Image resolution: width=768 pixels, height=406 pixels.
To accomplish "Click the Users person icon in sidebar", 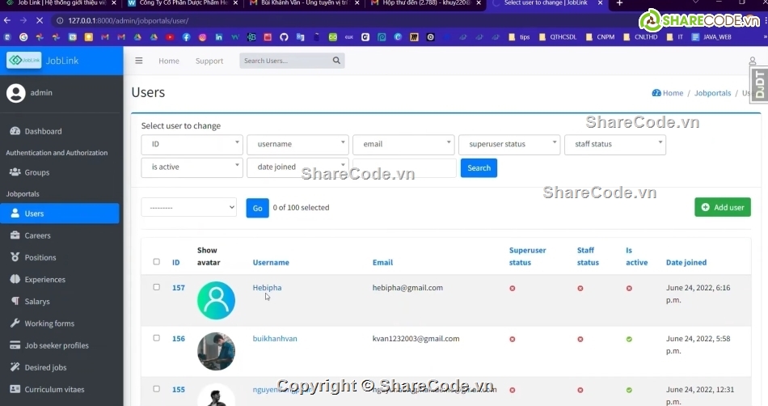I will 15,213.
